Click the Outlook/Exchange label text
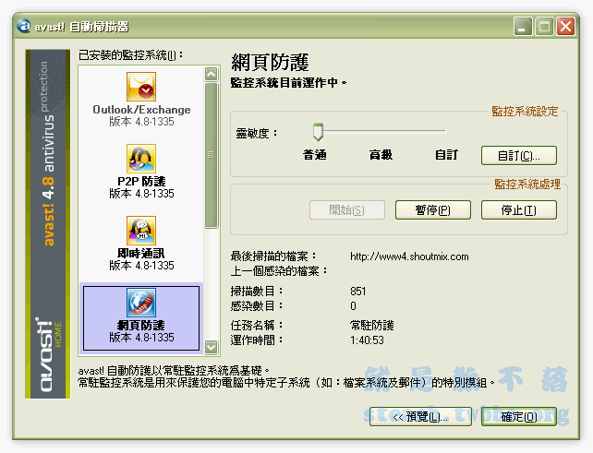593x453 pixels. [x=141, y=110]
